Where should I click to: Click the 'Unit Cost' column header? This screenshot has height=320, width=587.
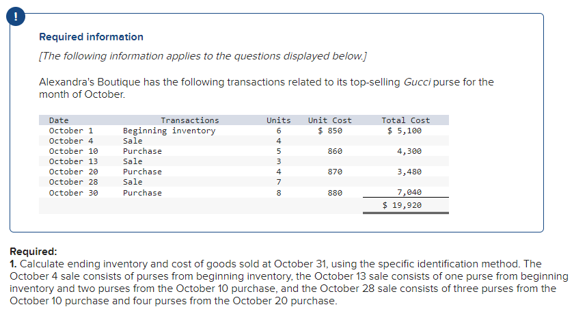coord(330,120)
